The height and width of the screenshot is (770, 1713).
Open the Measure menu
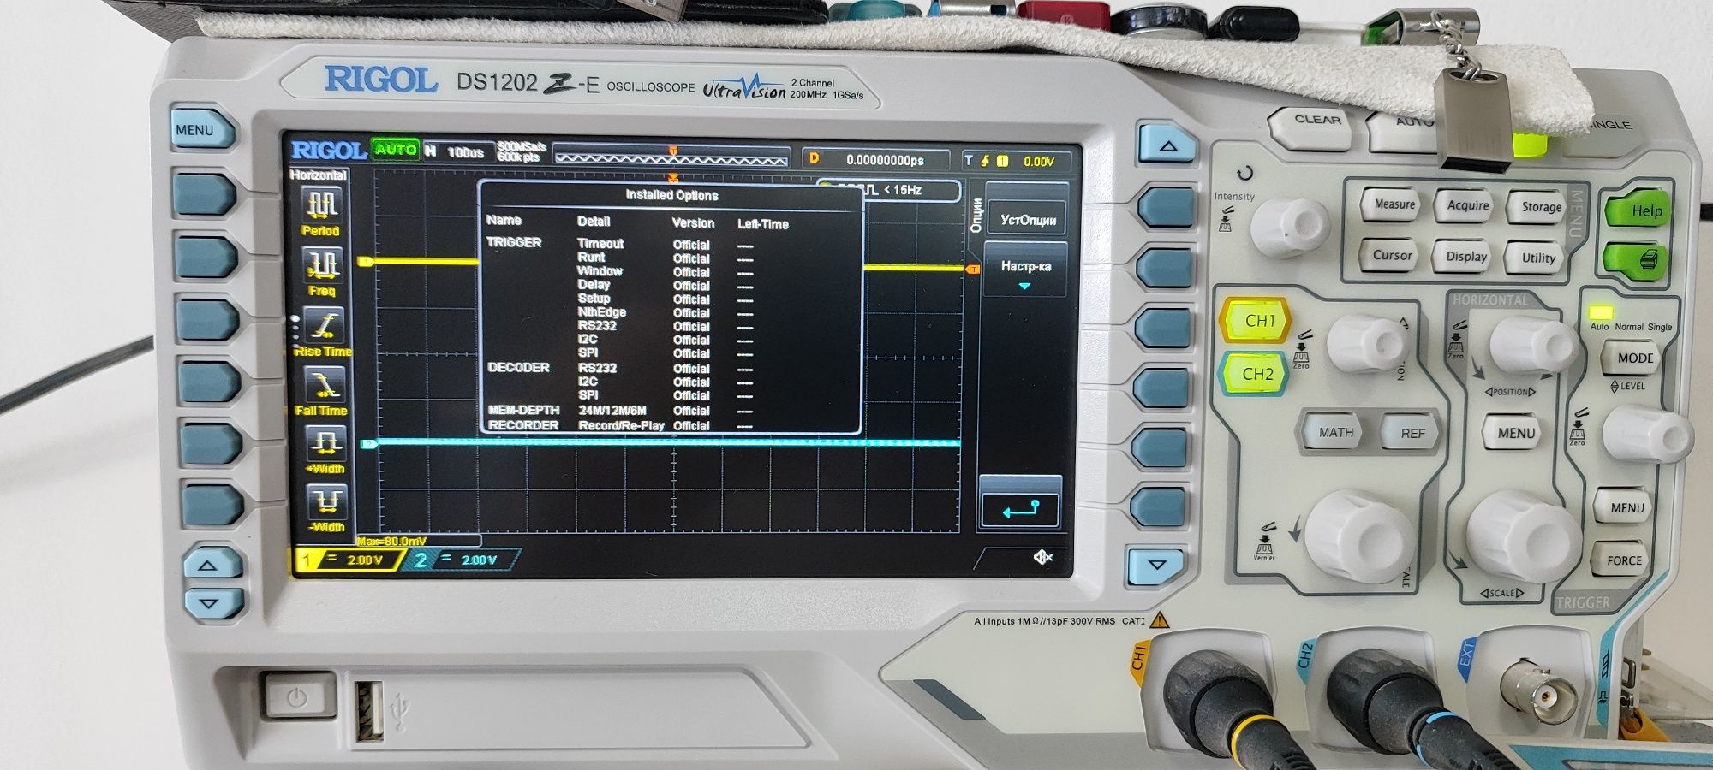(1394, 204)
